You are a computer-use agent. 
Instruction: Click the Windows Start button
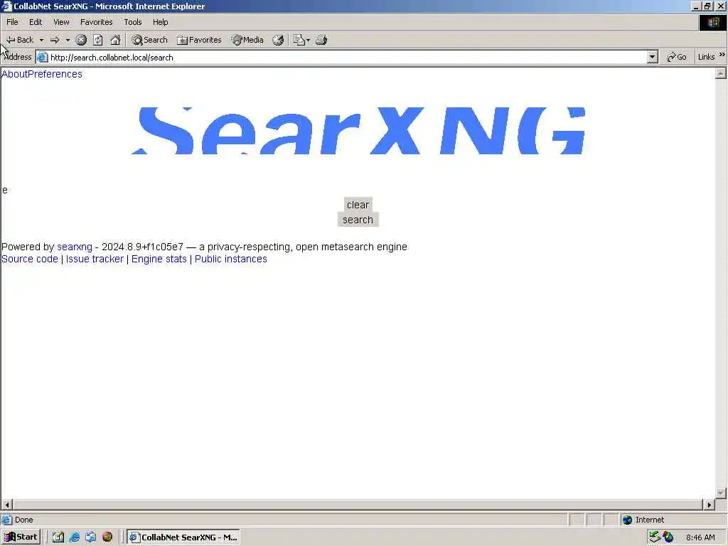coord(21,537)
